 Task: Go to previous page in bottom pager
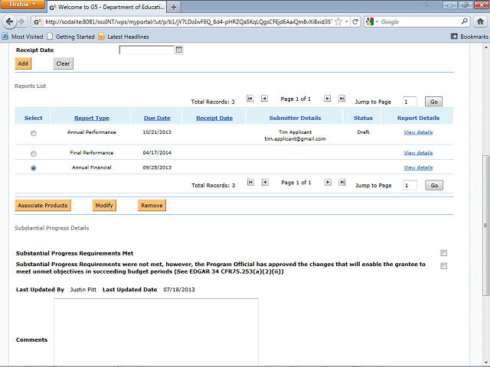(265, 182)
